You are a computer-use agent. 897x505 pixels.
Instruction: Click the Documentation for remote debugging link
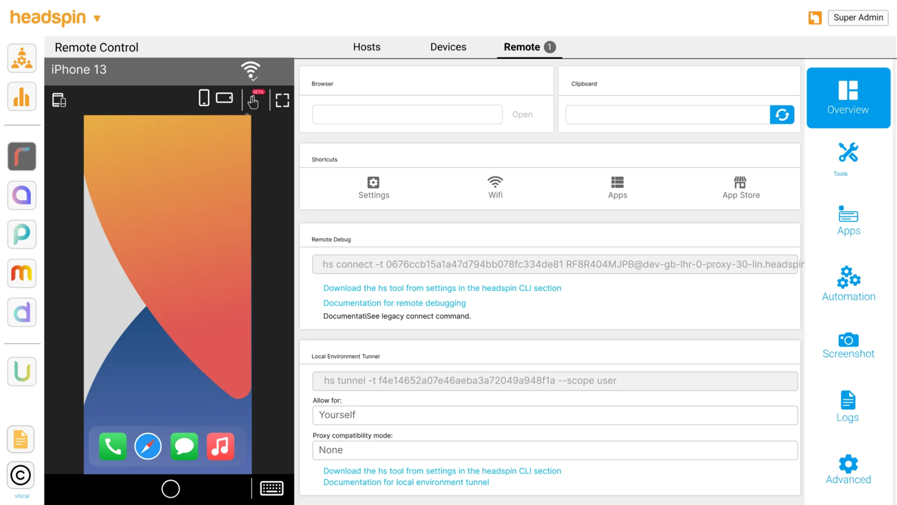pos(394,303)
